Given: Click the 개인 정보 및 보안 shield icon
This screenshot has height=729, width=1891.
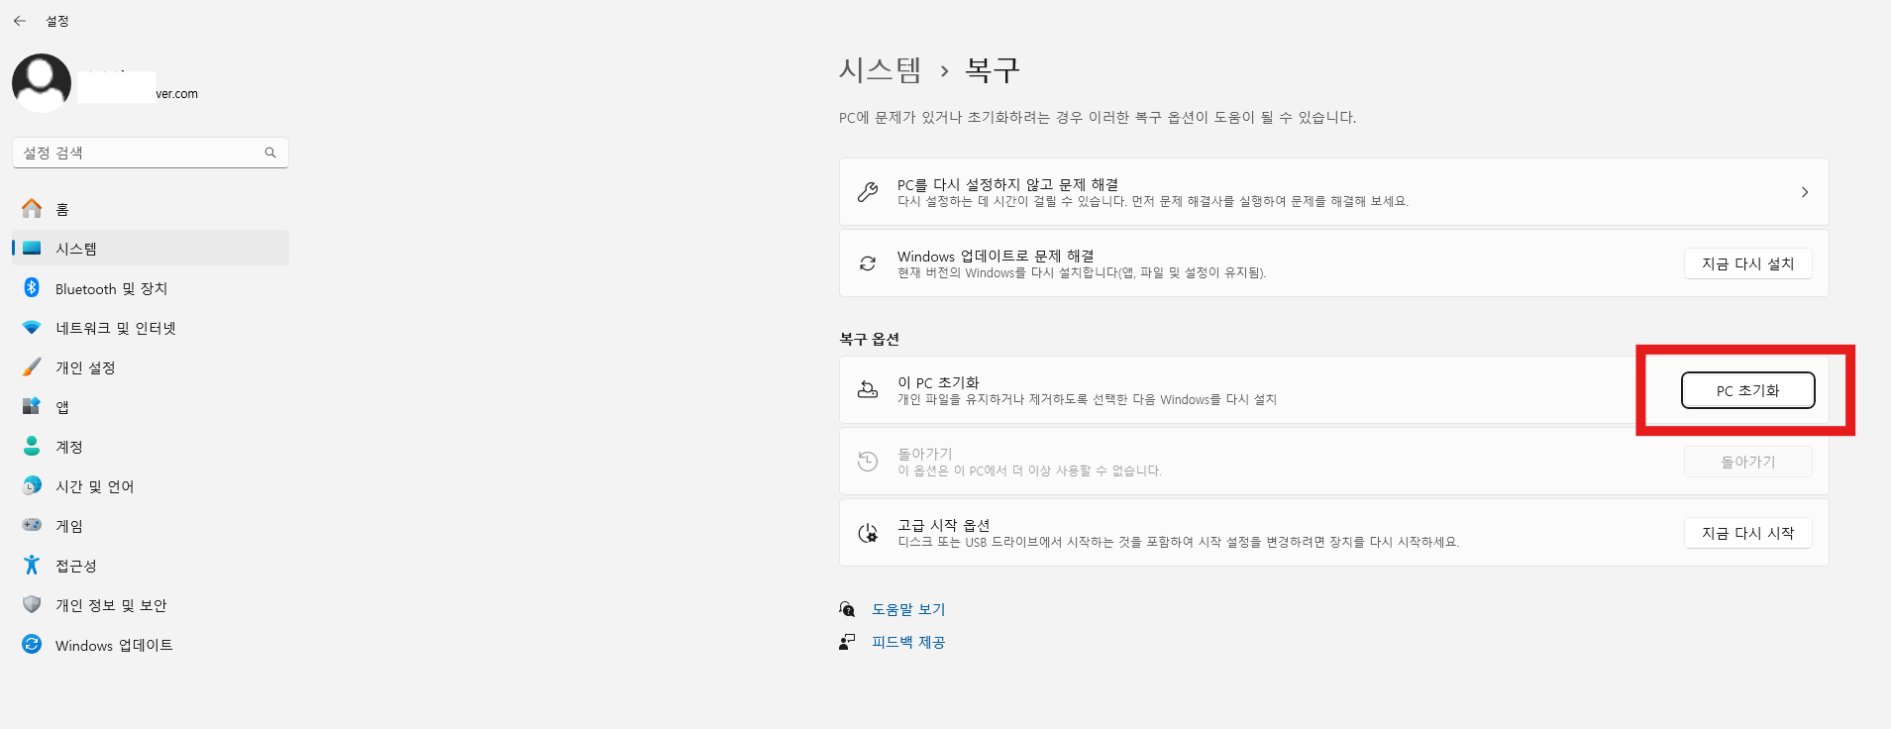Looking at the screenshot, I should coord(32,605).
